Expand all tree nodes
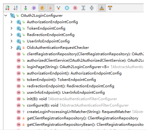Screen dimensions: 147x131 (83, 8)
